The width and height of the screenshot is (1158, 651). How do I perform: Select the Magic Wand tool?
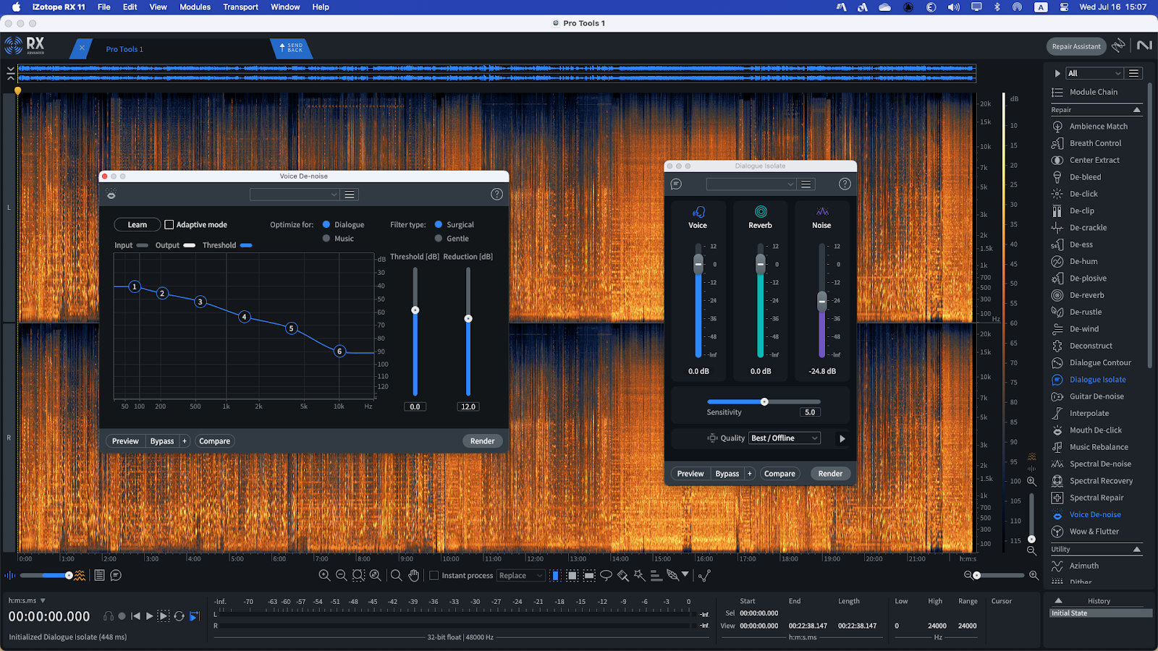[639, 576]
